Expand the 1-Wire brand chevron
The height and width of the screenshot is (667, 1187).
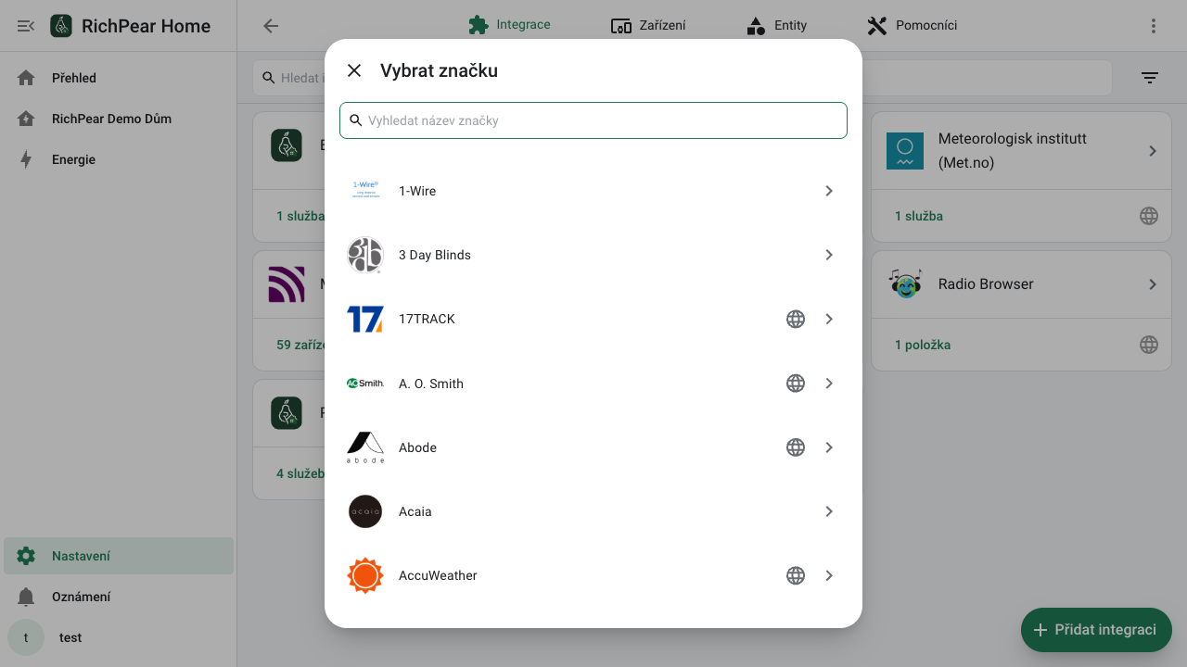(x=829, y=191)
